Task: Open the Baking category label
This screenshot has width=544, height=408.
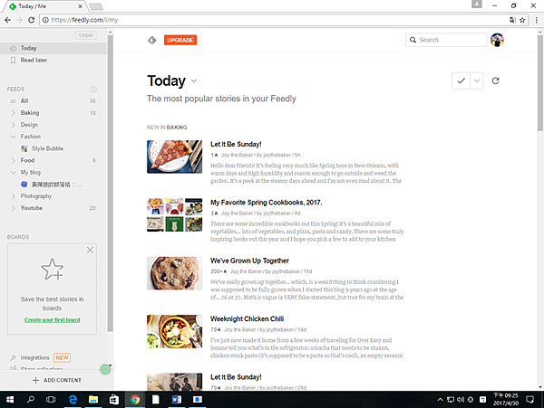Action: (x=30, y=113)
